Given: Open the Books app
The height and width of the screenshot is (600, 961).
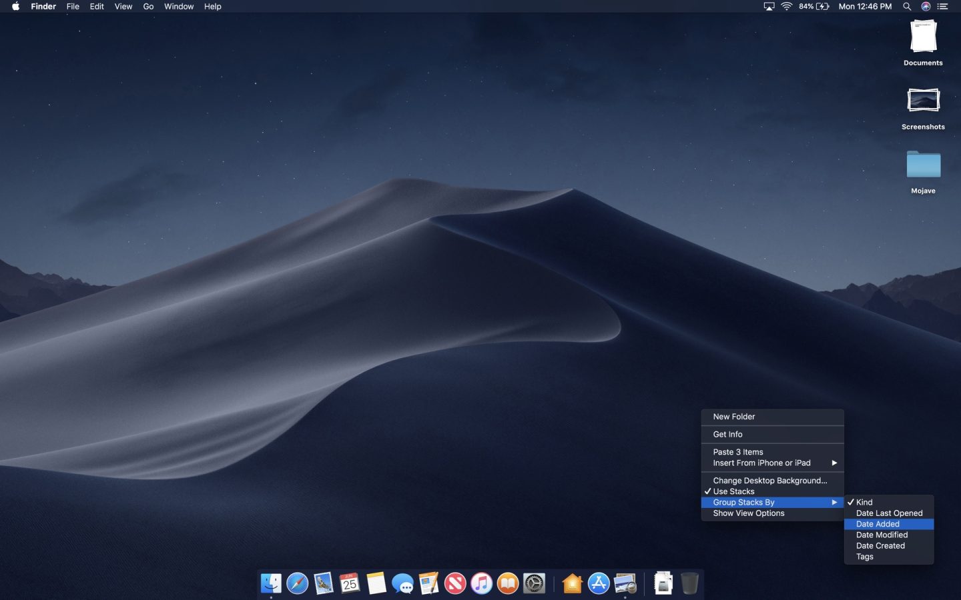Looking at the screenshot, I should click(507, 583).
